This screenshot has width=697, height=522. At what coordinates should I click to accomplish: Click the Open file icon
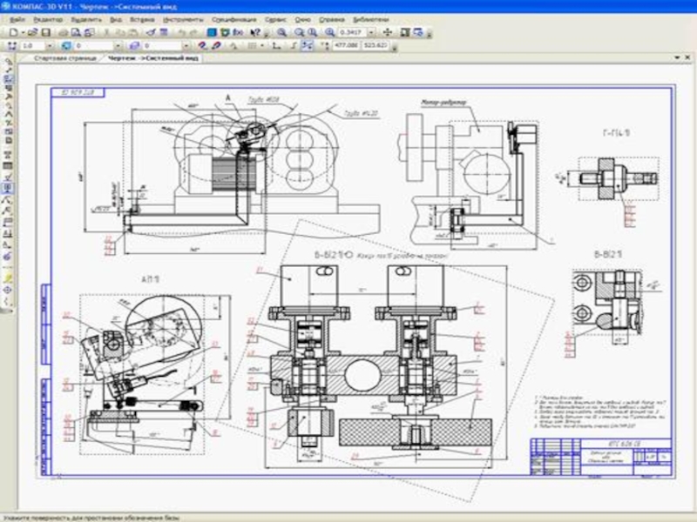point(32,31)
